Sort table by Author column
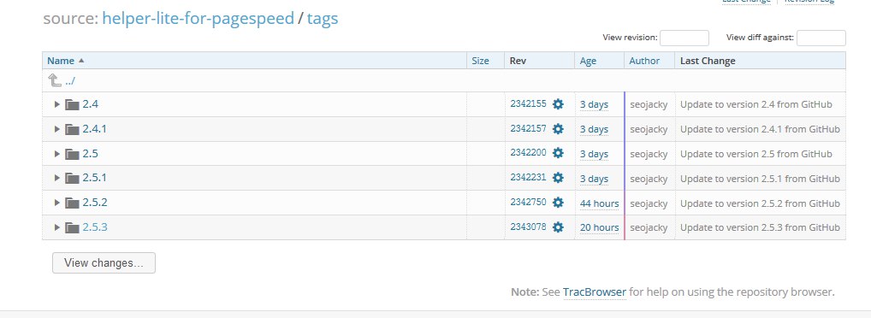Viewport: 871px width, 318px height. point(644,61)
